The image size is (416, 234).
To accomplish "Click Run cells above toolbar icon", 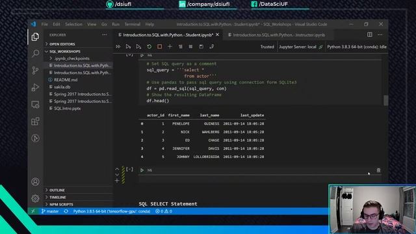I will click(x=128, y=47).
